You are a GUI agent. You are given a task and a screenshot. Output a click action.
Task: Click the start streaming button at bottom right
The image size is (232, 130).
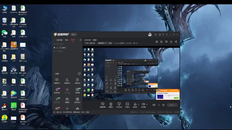[172, 105]
